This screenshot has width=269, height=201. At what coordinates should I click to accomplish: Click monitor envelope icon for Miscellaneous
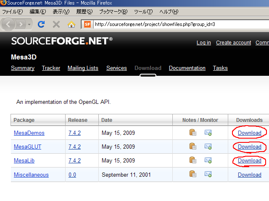[208, 174]
